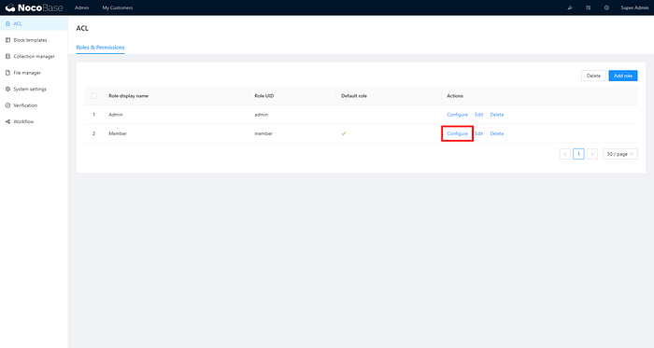
Task: Click the ACL page heading
Action: 82,28
